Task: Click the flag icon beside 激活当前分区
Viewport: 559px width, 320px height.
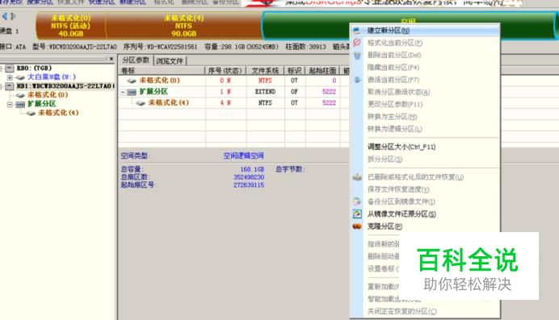Action: click(357, 80)
